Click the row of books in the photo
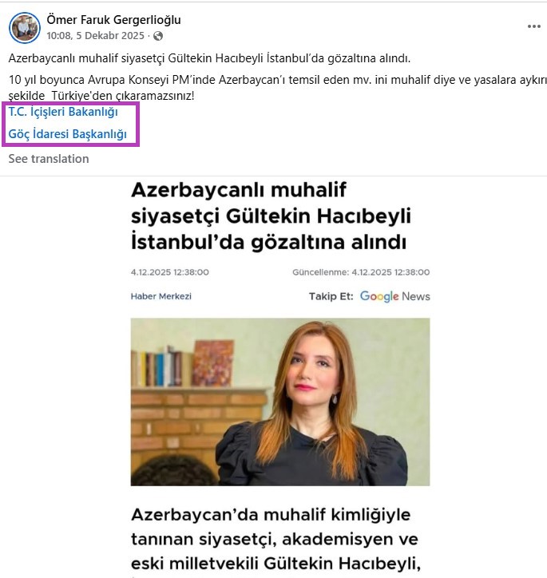The height and width of the screenshot is (578, 547). click(162, 367)
